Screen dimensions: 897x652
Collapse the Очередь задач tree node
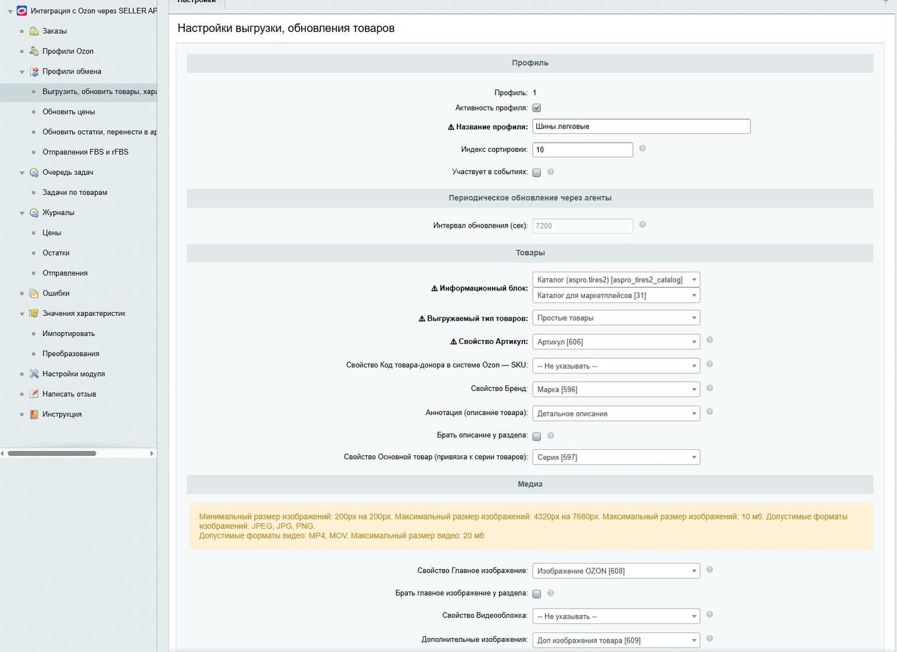pyautogui.click(x=22, y=173)
